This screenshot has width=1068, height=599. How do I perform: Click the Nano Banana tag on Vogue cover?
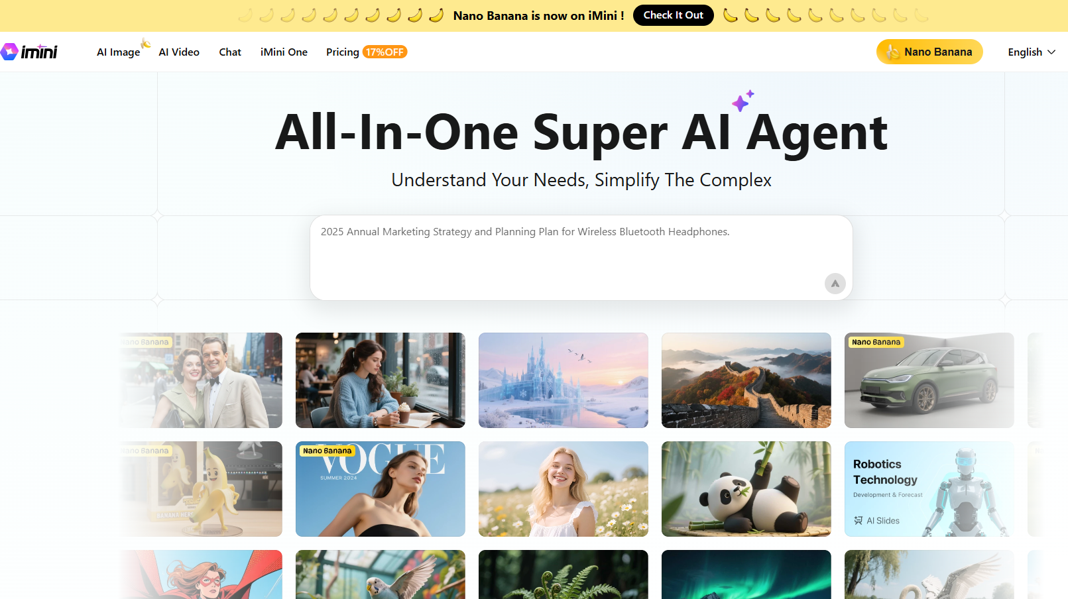[327, 451]
